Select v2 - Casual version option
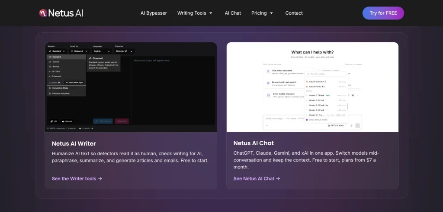The image size is (443, 212). [66, 62]
